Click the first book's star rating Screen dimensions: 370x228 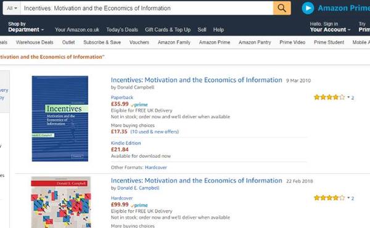pyautogui.click(x=329, y=97)
